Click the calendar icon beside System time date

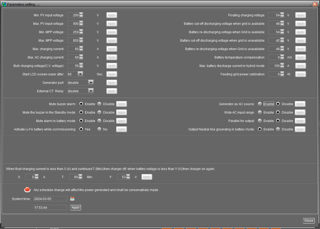[x=72, y=199]
